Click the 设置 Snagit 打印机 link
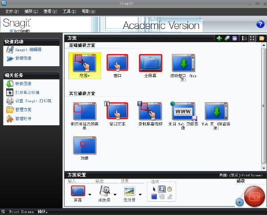Screen dimensions: 267x215 pos(33,101)
